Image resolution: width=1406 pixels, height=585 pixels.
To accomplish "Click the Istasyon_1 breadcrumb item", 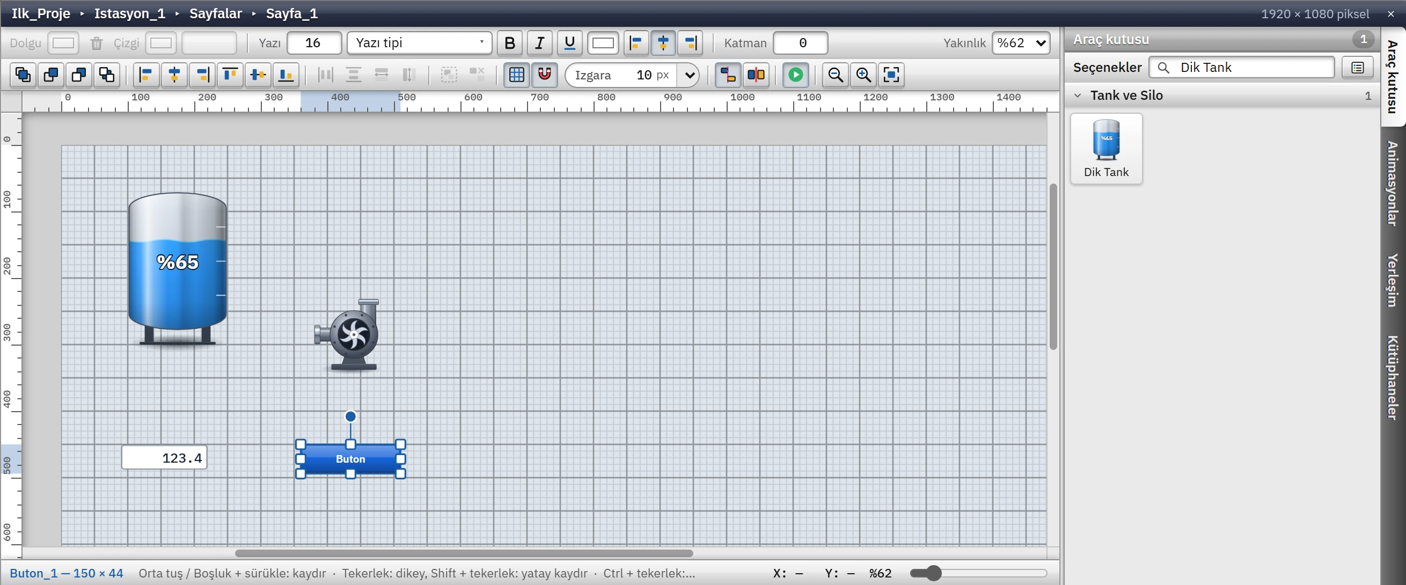I will coord(130,13).
